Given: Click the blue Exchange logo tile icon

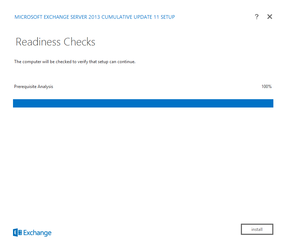Looking at the screenshot, I should pos(17,233).
